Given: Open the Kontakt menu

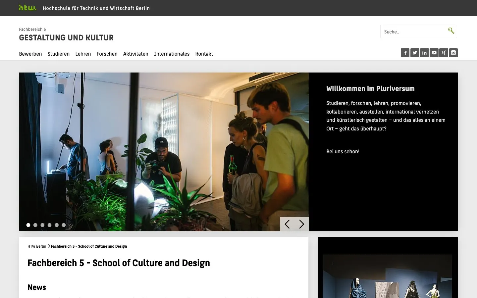Looking at the screenshot, I should coord(204,54).
